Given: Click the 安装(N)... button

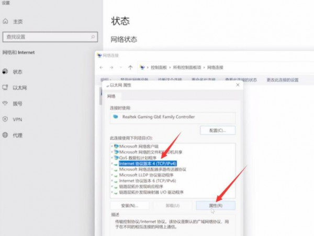Looking at the screenshot, I should pos(130,206).
